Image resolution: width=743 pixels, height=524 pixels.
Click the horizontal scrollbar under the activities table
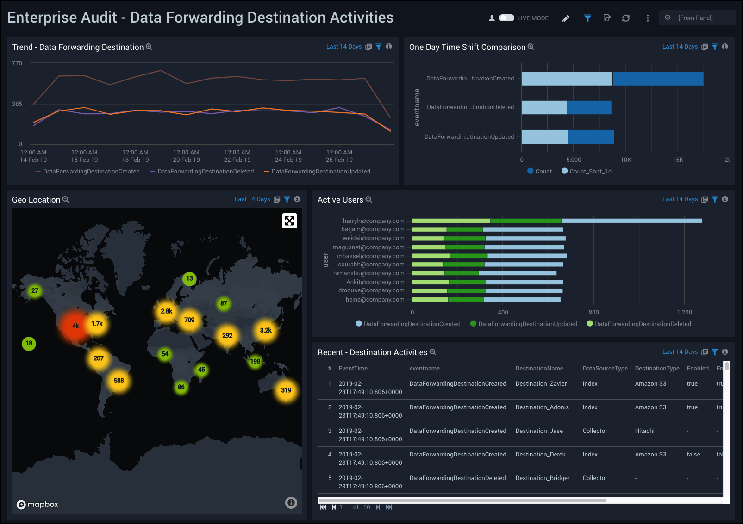point(462,500)
